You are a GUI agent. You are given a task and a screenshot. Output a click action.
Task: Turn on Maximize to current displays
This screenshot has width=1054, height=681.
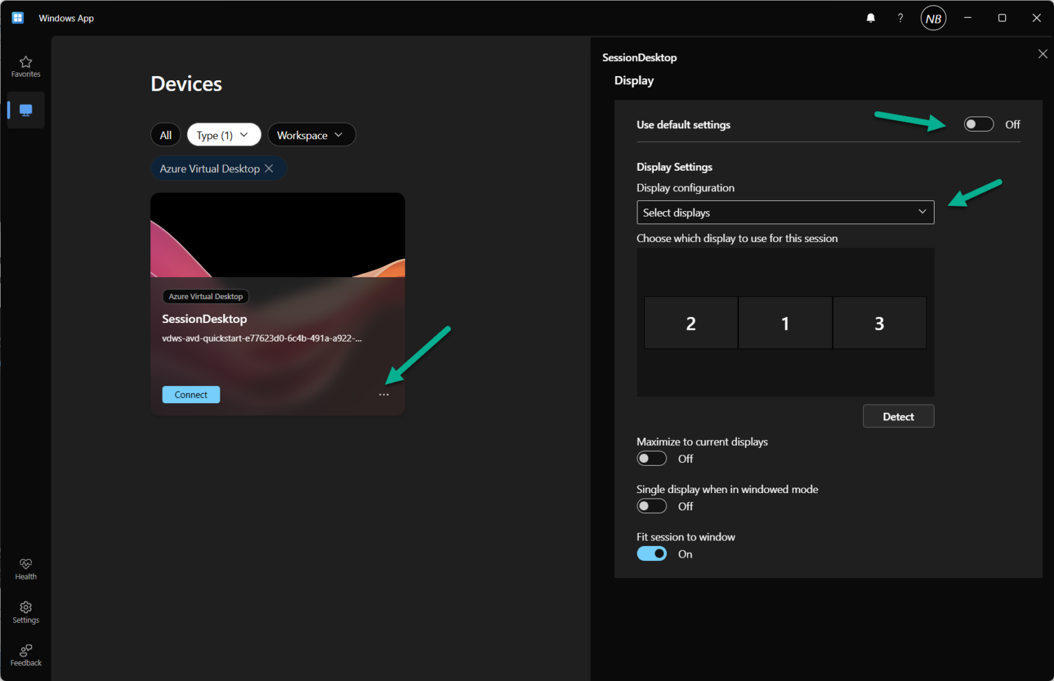pos(651,457)
